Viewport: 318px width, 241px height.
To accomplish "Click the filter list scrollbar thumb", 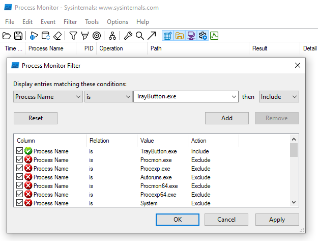I will 294,150.
